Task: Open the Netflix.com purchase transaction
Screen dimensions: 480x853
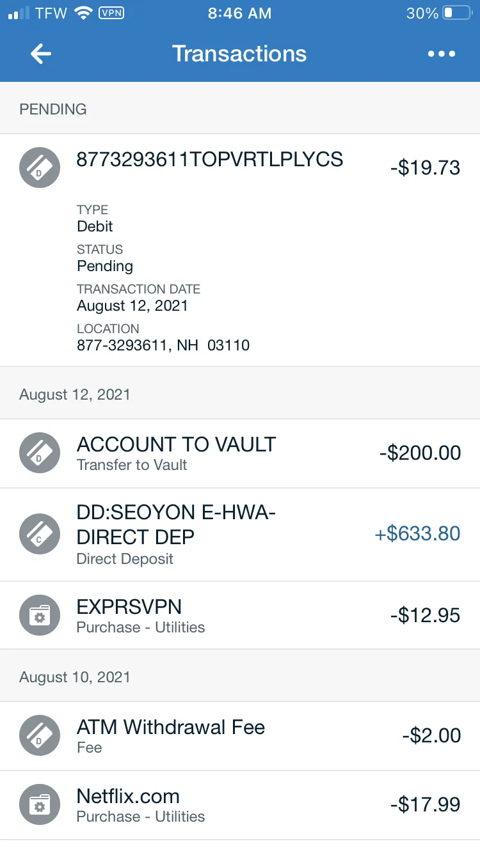Action: [240, 805]
